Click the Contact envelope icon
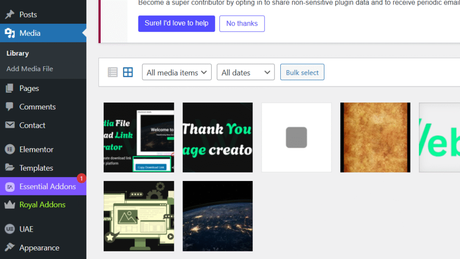460x259 pixels. click(x=10, y=125)
